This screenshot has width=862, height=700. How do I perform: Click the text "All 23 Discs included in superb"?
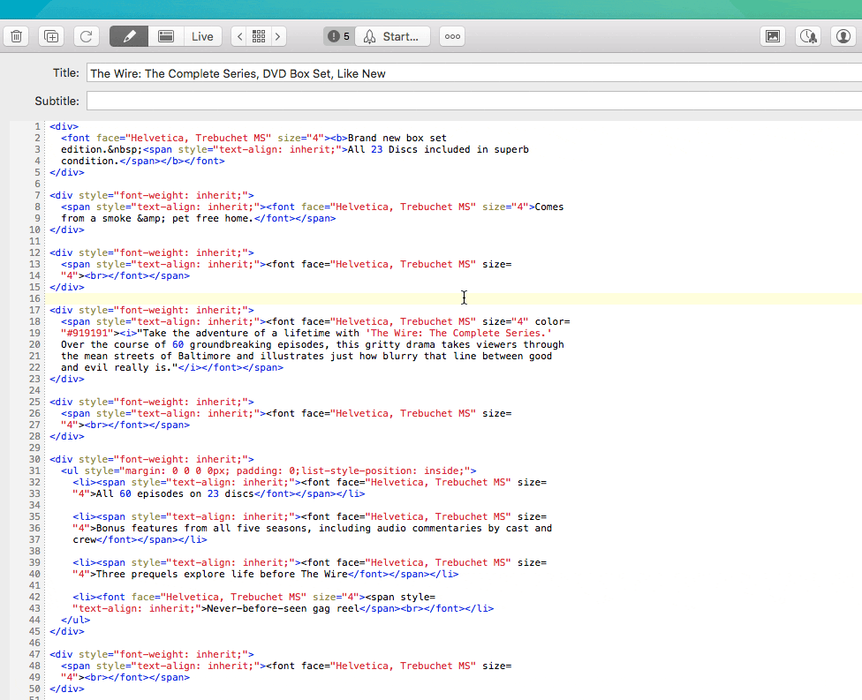(x=438, y=149)
